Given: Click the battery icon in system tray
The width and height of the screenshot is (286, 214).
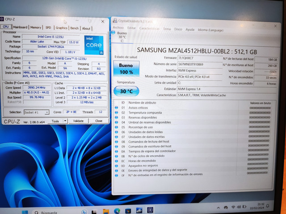Looking at the screenshot, I should [x=244, y=207].
